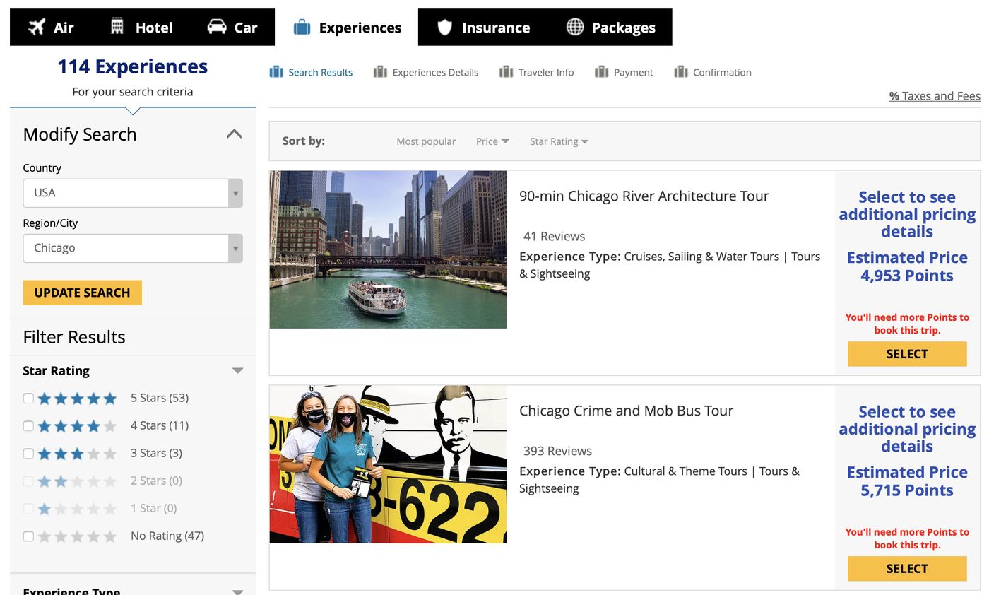The height and width of the screenshot is (595, 989).
Task: Check the 5 Stars filter checkbox
Action: 28,399
